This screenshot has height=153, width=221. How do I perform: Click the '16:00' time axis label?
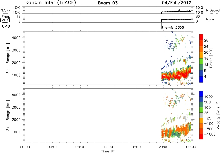(x=136, y=147)
